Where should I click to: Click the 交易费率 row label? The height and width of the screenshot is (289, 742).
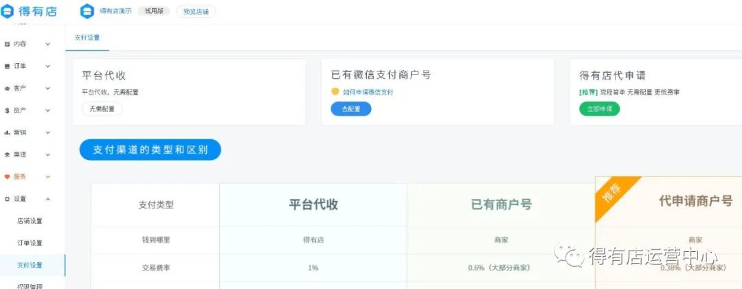156,268
